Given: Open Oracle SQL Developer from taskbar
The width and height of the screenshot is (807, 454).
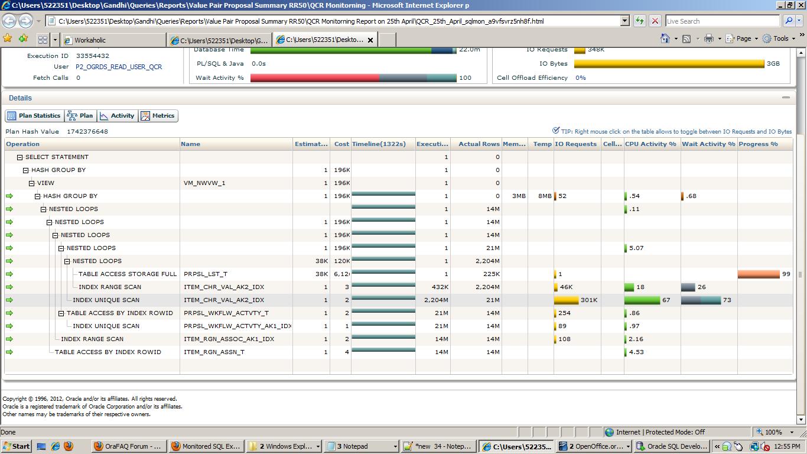Looking at the screenshot, I should [671, 446].
